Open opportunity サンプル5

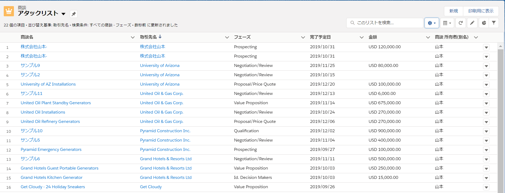pyautogui.click(x=30, y=140)
